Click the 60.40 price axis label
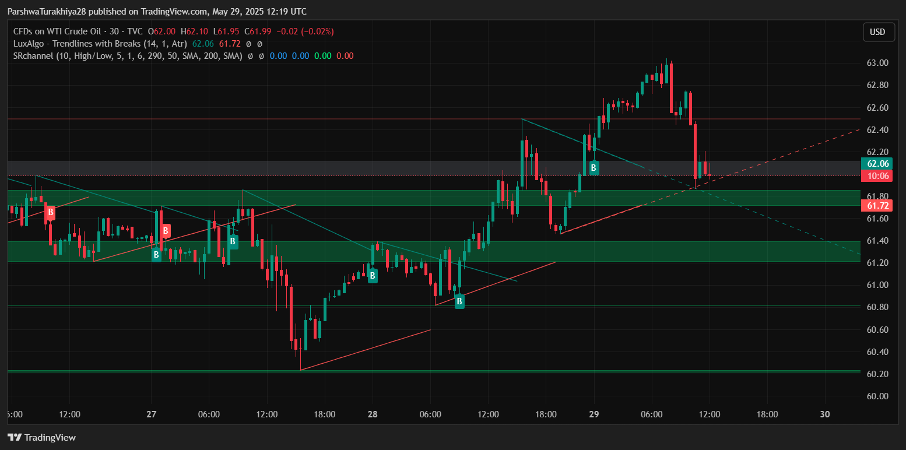This screenshot has width=906, height=450. click(877, 352)
